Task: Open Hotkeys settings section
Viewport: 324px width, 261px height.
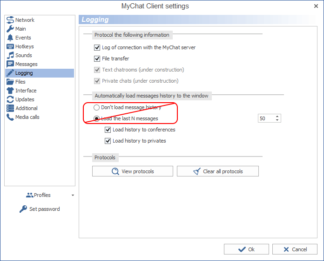Action: point(40,46)
